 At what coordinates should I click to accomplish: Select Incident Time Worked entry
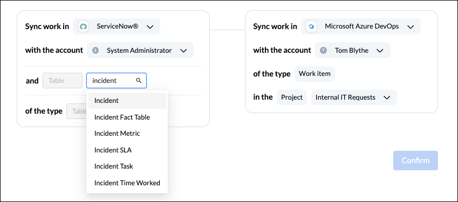(x=127, y=183)
